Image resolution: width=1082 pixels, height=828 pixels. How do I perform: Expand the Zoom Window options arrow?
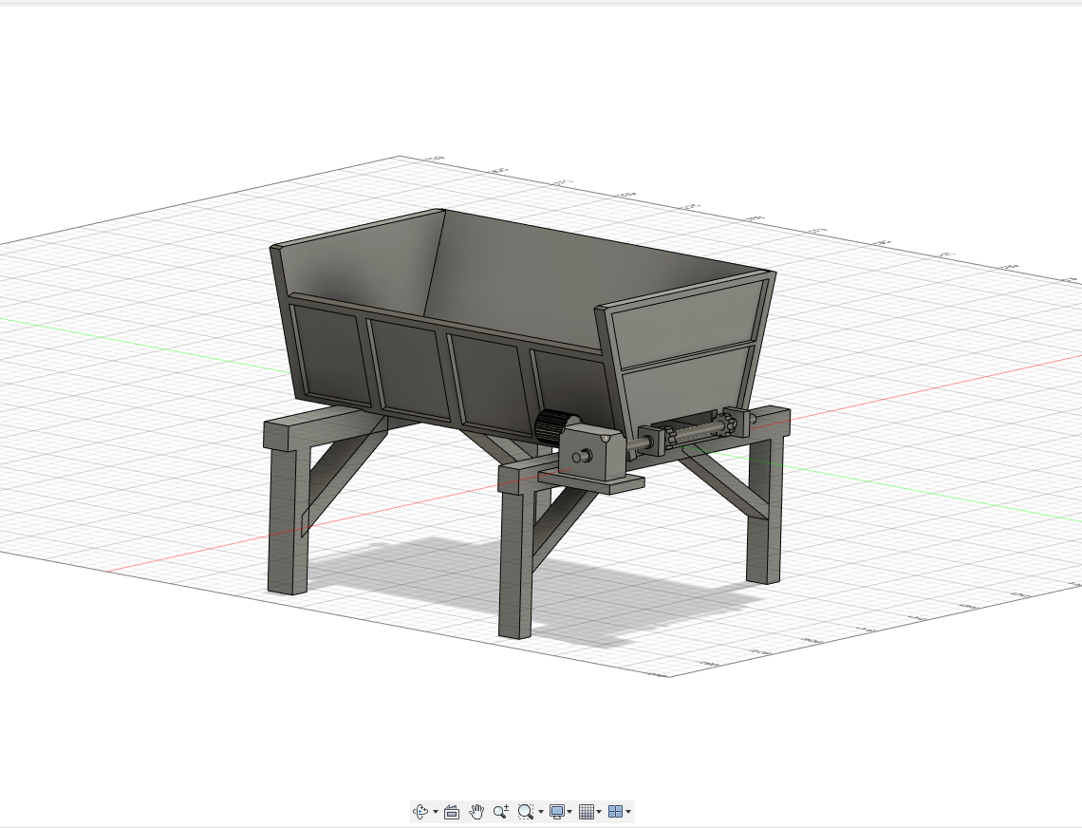[540, 812]
